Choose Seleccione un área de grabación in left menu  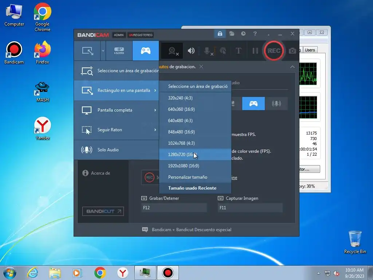(x=116, y=71)
